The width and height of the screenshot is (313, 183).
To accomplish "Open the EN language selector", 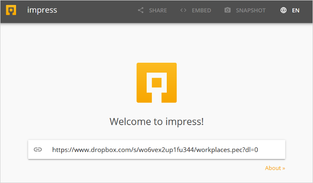I will [296, 11].
